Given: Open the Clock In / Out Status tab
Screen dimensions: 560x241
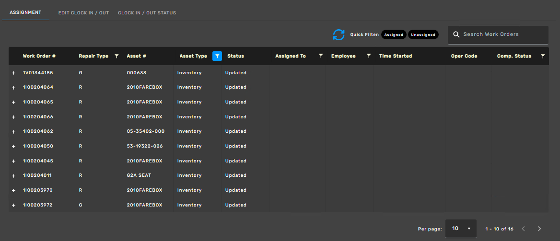Looking at the screenshot, I should tap(147, 13).
